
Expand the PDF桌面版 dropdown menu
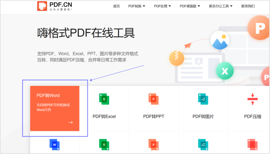click(x=190, y=6)
